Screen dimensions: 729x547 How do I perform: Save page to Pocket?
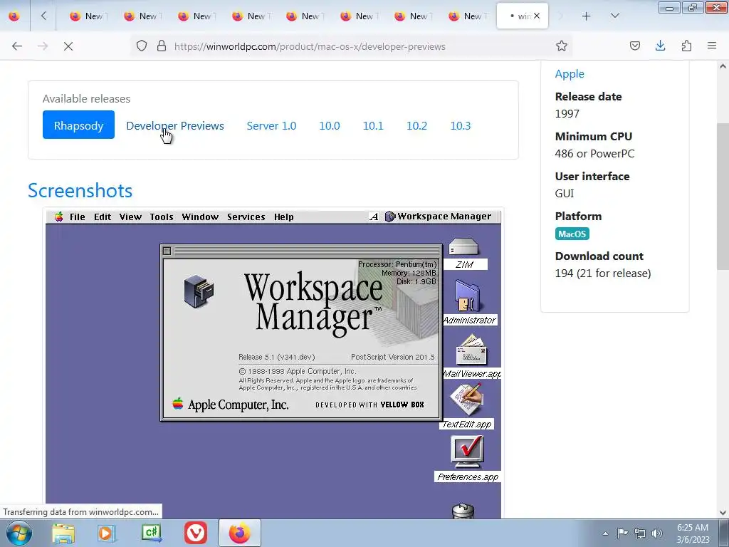tap(634, 46)
